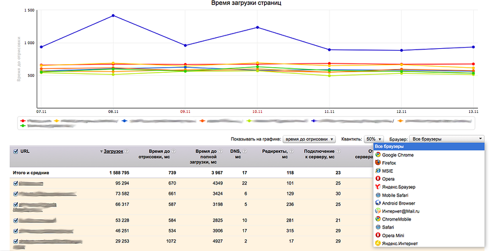Viewport: 489px width, 251px height.
Task: Click the Opera Mini icon
Action: 378,235
